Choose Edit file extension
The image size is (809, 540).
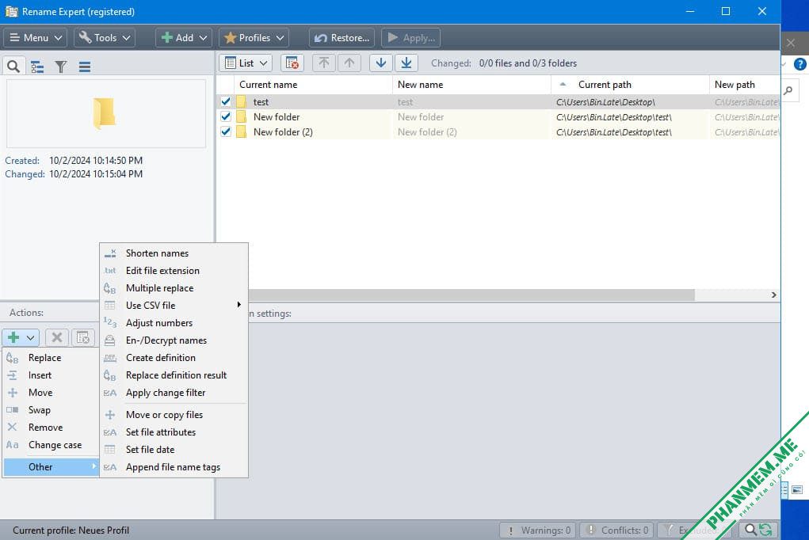coord(174,271)
